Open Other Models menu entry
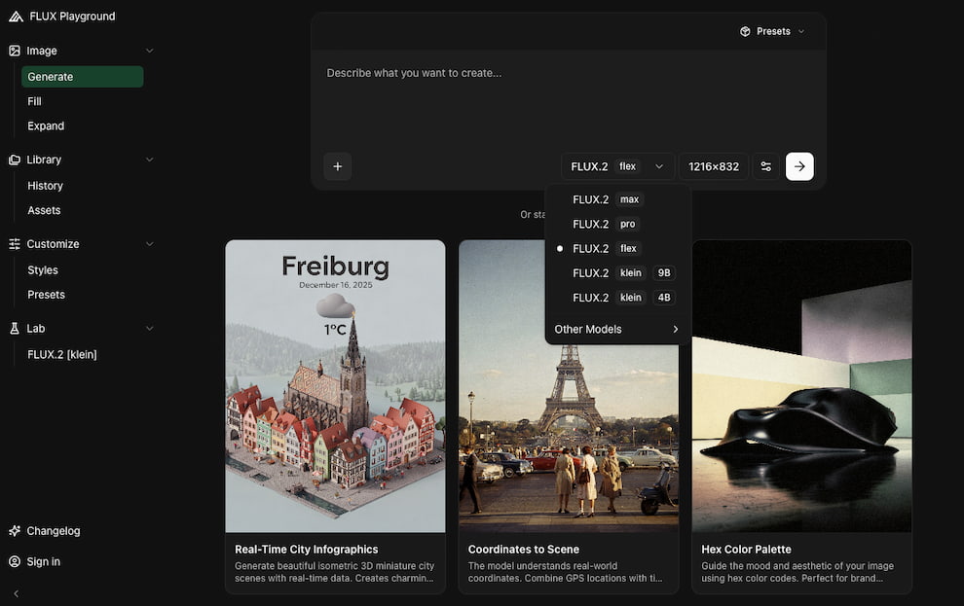Image resolution: width=964 pixels, height=606 pixels. 616,329
